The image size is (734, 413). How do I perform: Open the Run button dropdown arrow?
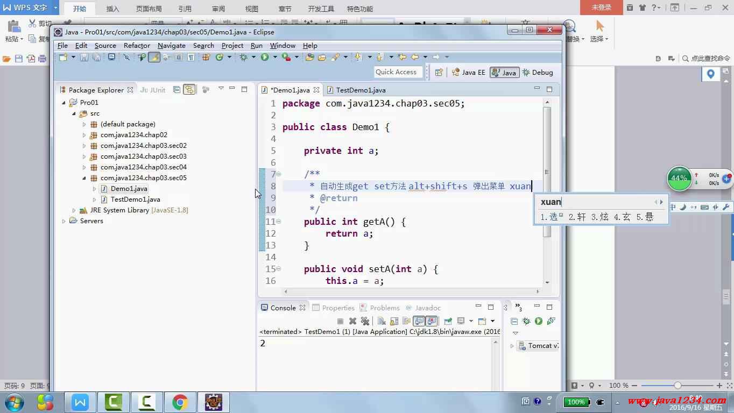[x=275, y=57]
